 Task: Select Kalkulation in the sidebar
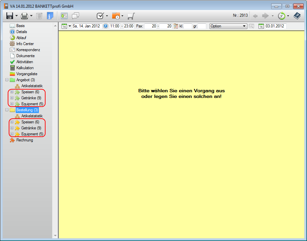[25, 68]
